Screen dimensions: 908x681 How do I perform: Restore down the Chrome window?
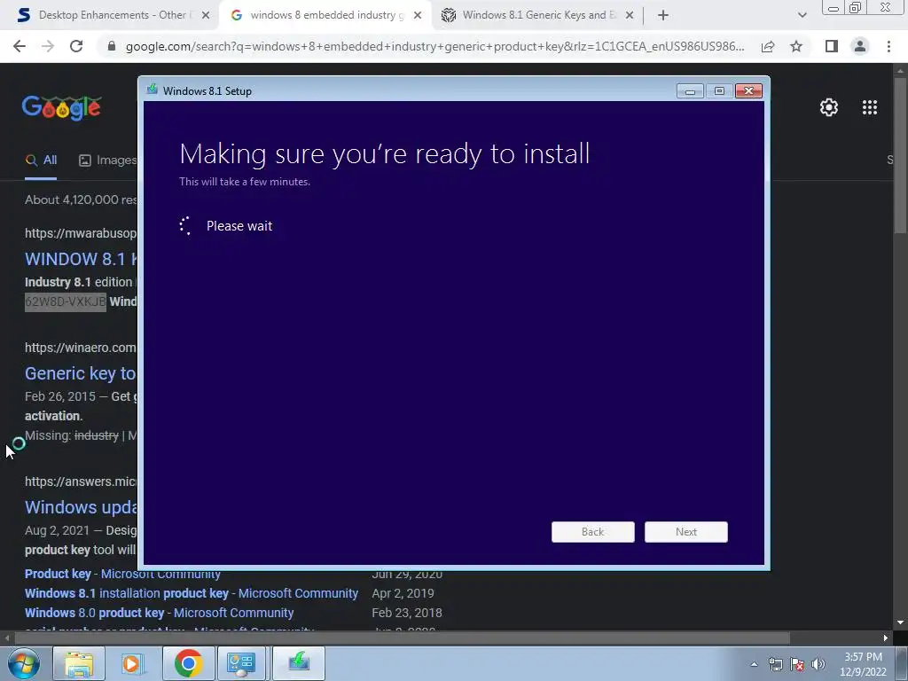point(856,8)
